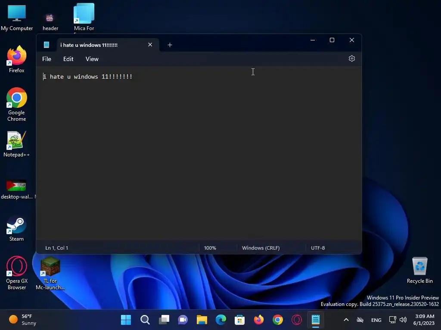441x330 pixels.
Task: Launch Firefox from the taskbar
Action: coord(258,320)
